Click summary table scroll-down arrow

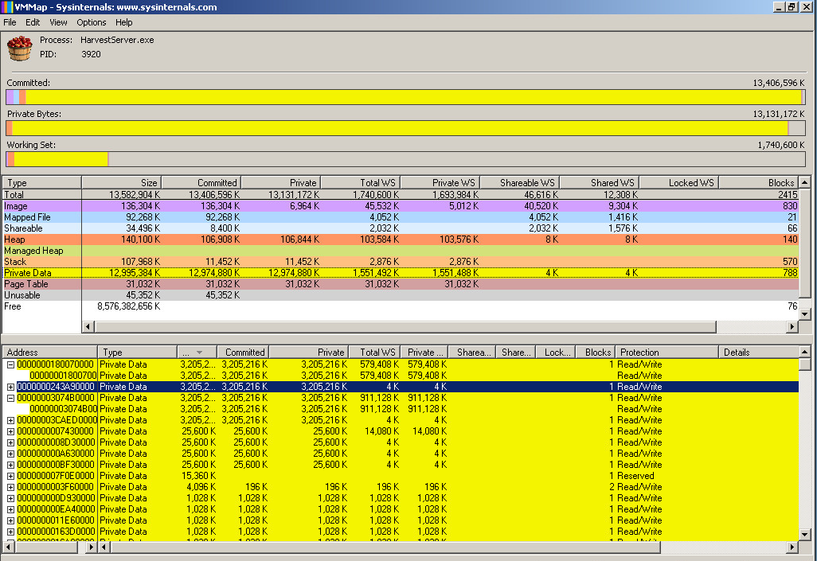click(x=805, y=314)
